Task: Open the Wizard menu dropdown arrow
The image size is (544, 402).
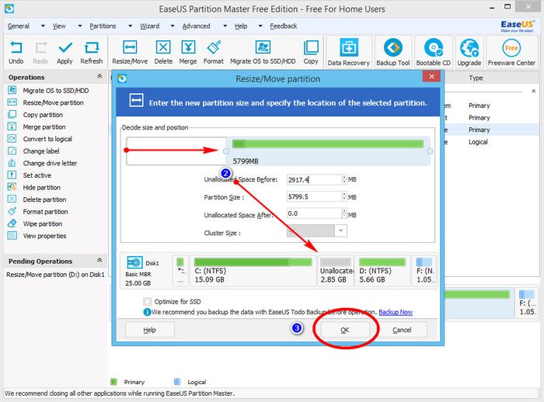Action: [173, 26]
